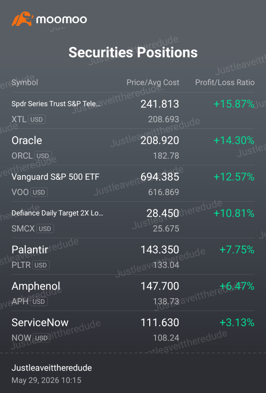Viewport: 266px width, 393px height.
Task: Click the Justleaveittheredude username at bottom
Action: (x=52, y=368)
